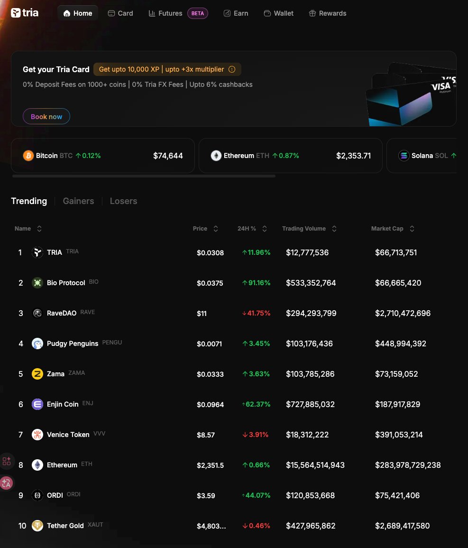
Task: Open the Earn tab
Action: [236, 13]
